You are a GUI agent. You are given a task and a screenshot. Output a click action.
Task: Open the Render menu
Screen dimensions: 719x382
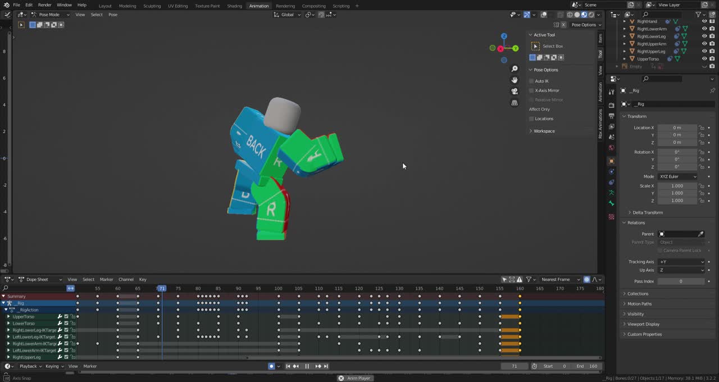point(44,5)
